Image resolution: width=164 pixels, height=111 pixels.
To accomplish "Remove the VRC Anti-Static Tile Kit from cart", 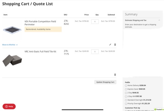I will [115, 75].
